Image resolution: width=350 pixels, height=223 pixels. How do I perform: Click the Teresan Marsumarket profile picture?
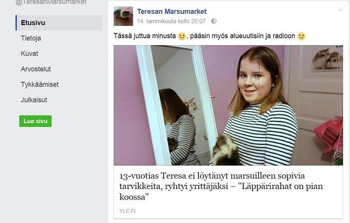coord(123,16)
